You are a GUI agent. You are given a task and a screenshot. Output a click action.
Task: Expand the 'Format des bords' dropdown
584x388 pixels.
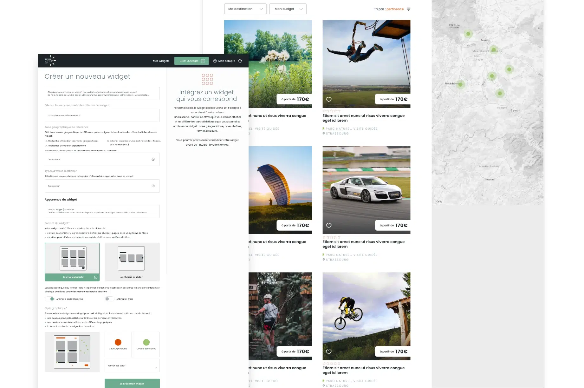coord(132,365)
